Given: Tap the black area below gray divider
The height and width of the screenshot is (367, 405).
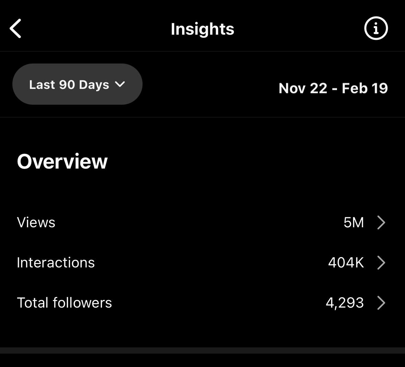Looking at the screenshot, I should [202, 361].
